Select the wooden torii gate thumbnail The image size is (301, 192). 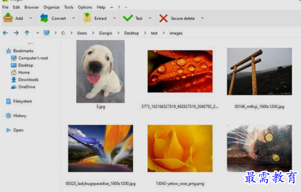[259, 72]
